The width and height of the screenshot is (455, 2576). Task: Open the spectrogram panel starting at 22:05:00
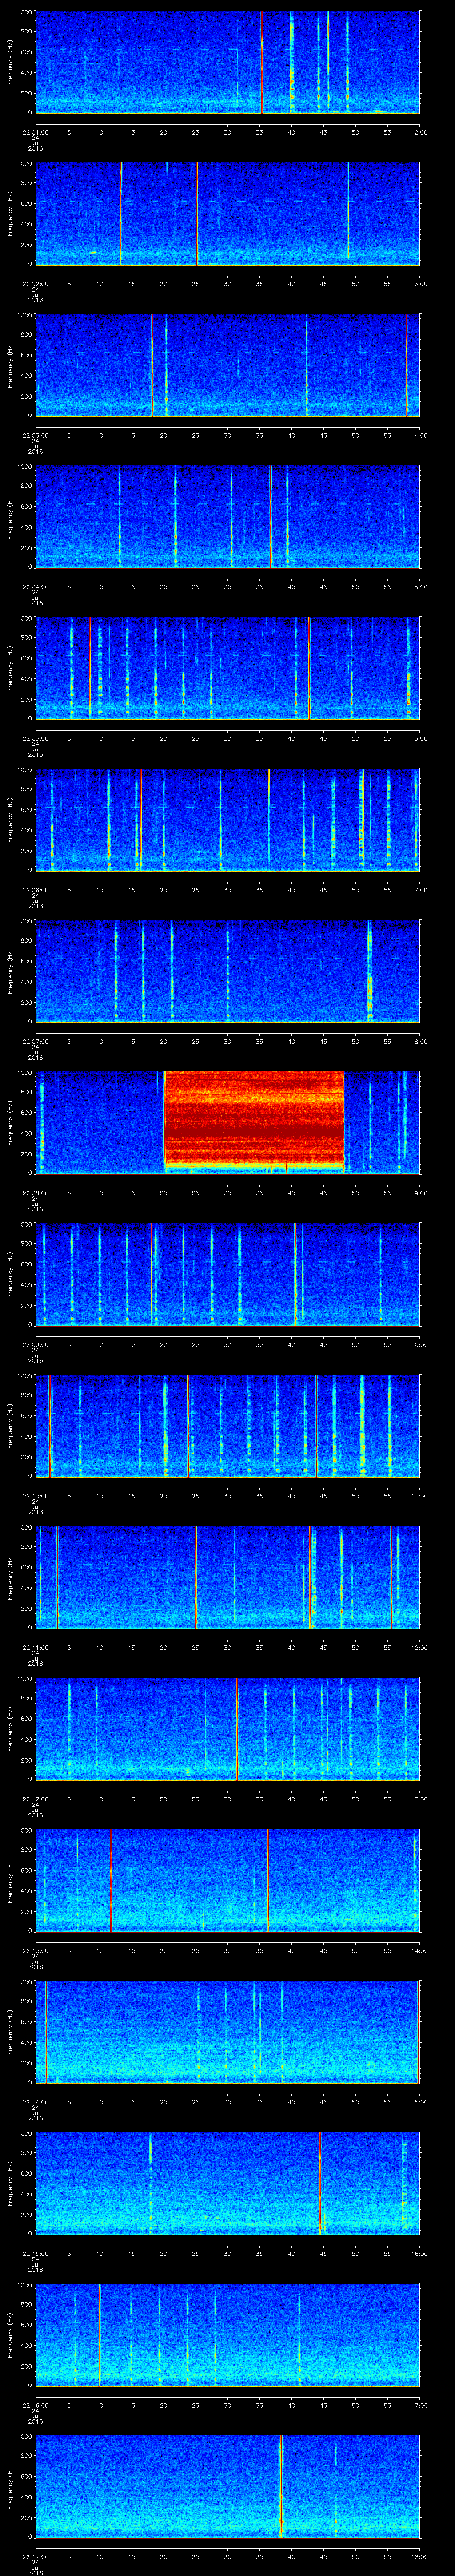pos(228,668)
